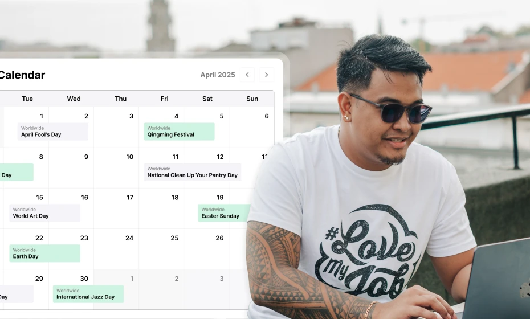Select the International Jazz Day event

[88, 294]
